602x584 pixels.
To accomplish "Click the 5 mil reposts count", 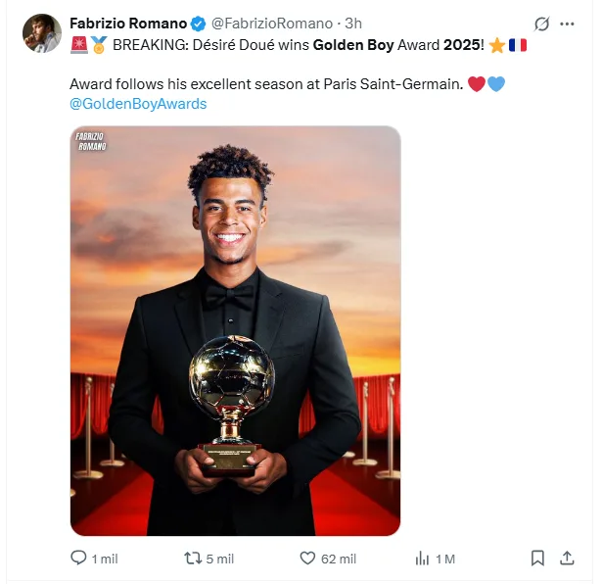I will click(x=220, y=559).
